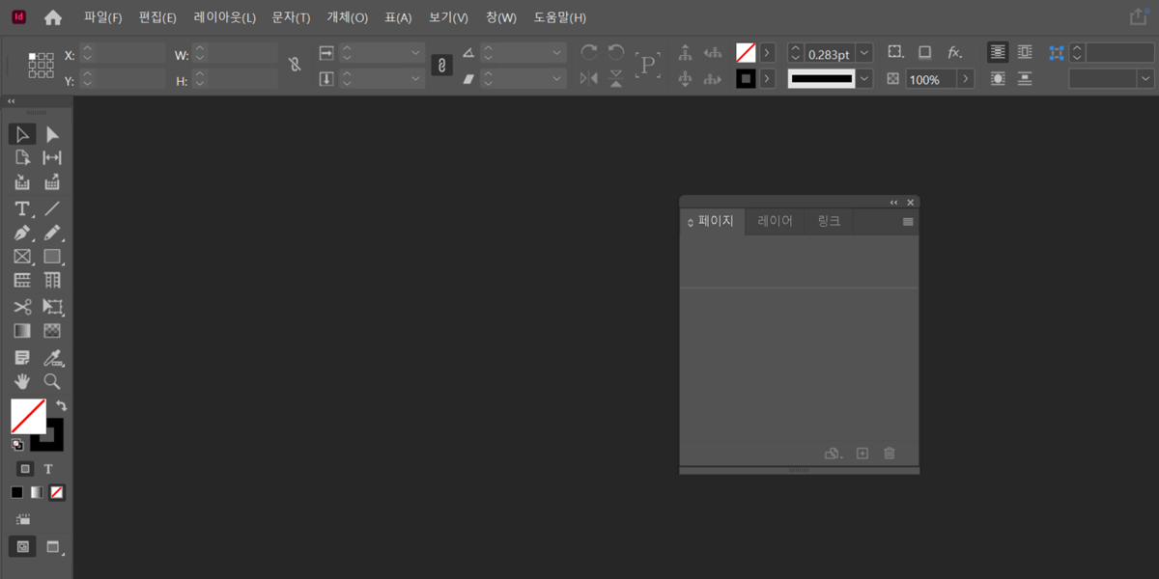This screenshot has height=579, width=1159.
Task: Apply solid color button in toolbox
Action: point(16,492)
